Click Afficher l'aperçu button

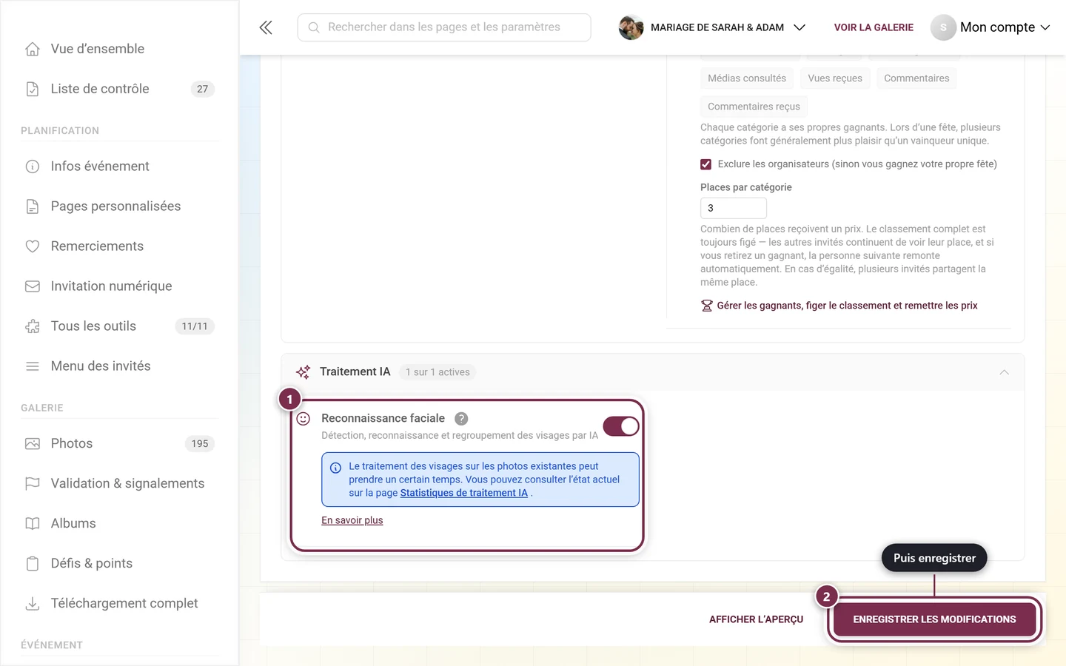(756, 619)
